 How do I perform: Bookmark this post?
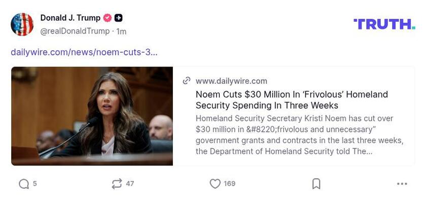tap(316, 184)
